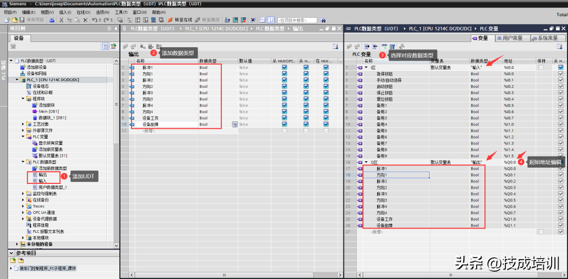The width and height of the screenshot is (568, 279).
Task: Open data type dropdown for 设备故障 row
Action: [x=235, y=125]
